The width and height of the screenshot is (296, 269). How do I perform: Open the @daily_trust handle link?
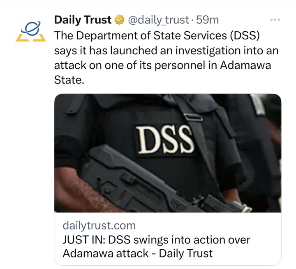pyautogui.click(x=159, y=20)
